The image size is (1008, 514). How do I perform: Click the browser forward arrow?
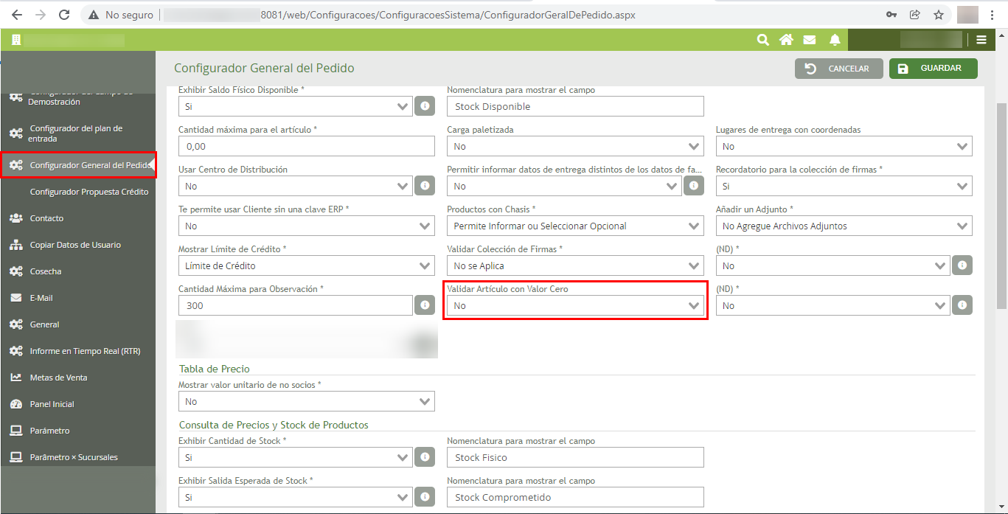(41, 15)
